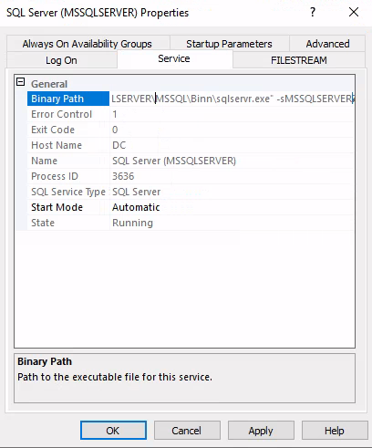This screenshot has height=448, width=372.
Task: Apply the service property changes
Action: pyautogui.click(x=261, y=431)
